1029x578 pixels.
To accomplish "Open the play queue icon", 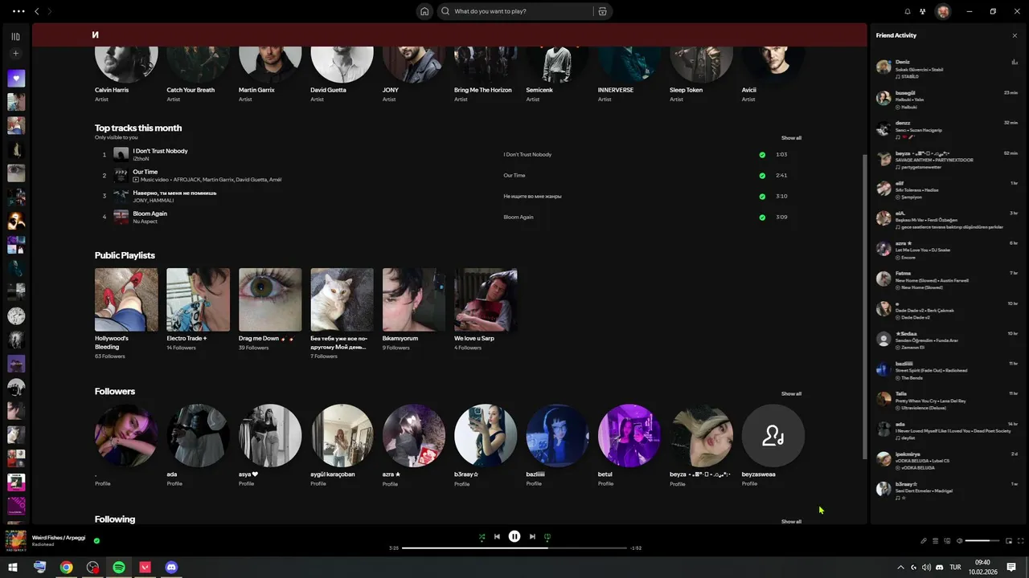I will pos(936,541).
